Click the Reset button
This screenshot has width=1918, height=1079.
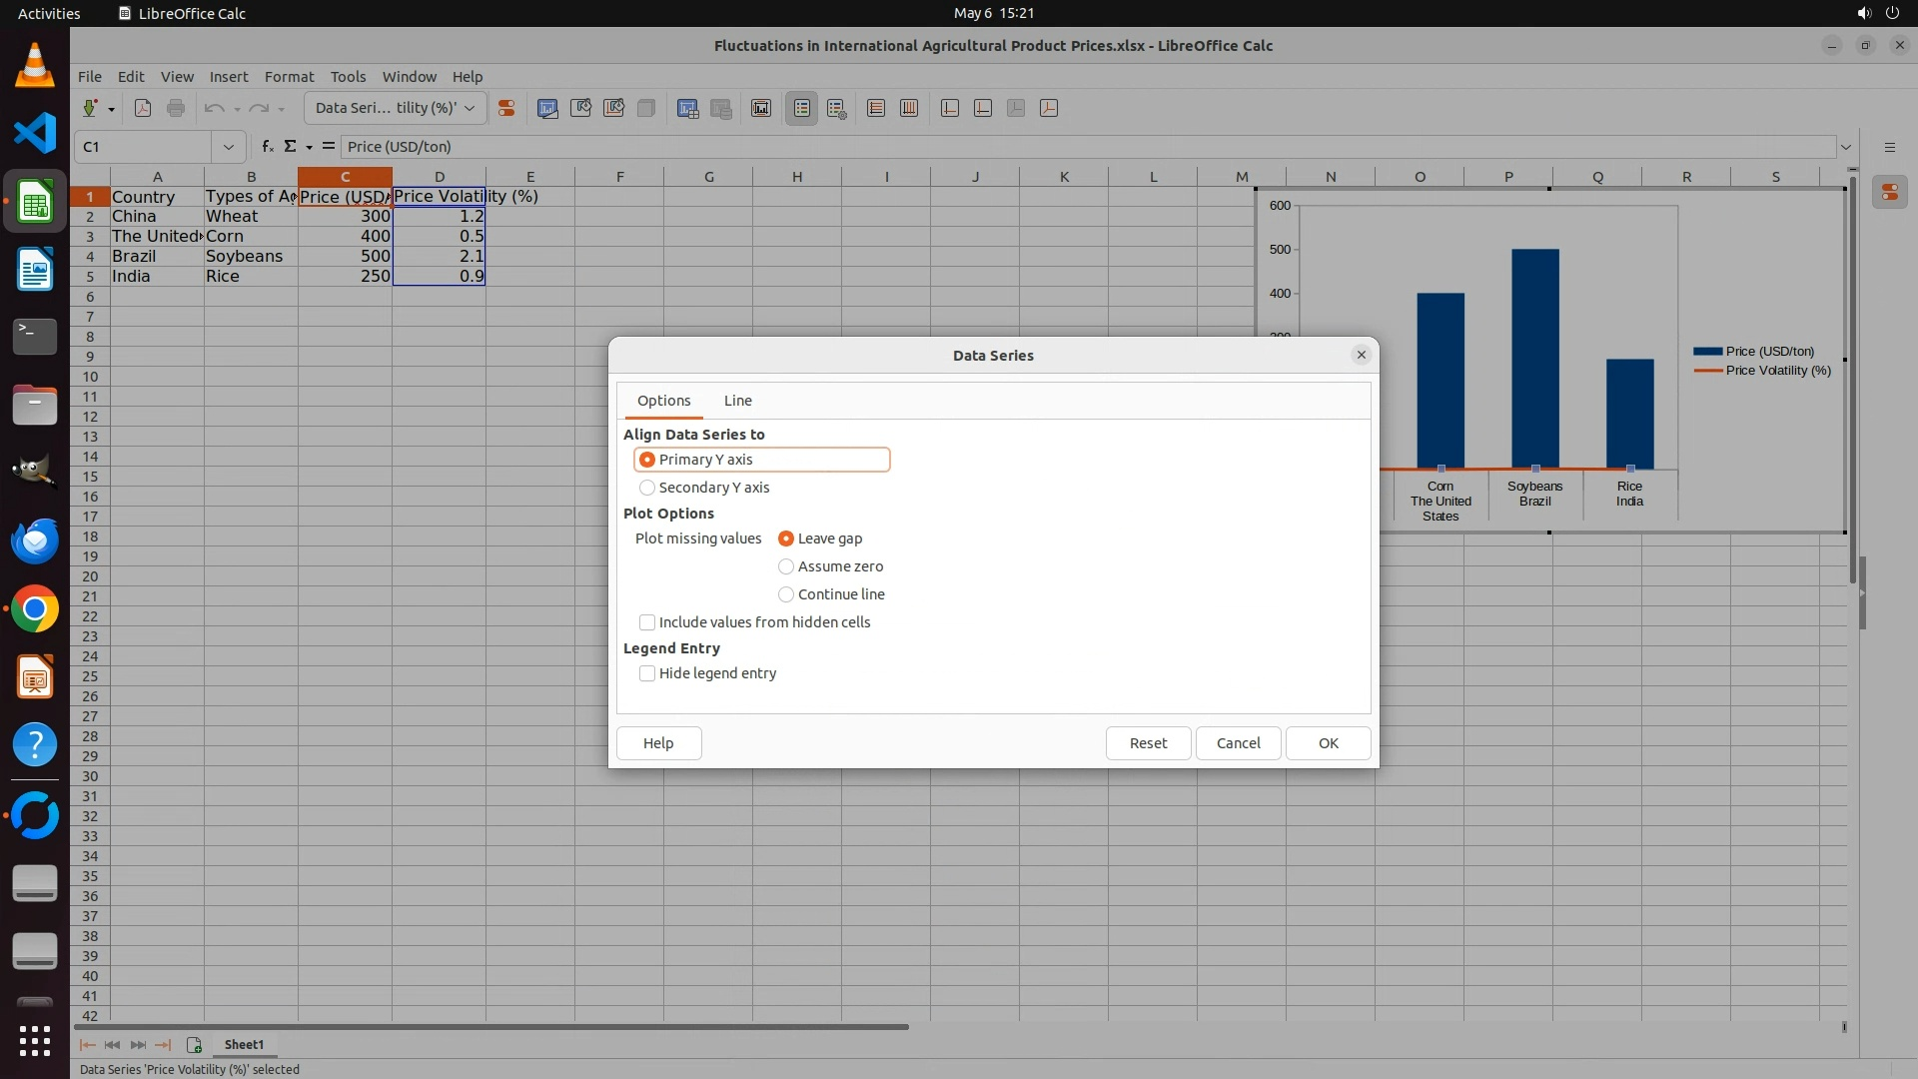[1148, 743]
